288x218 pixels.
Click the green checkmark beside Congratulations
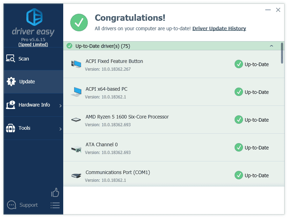(79, 23)
